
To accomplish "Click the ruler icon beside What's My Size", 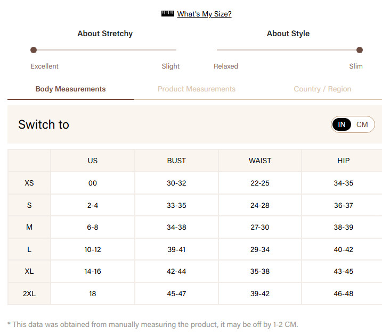I will tap(168, 14).
